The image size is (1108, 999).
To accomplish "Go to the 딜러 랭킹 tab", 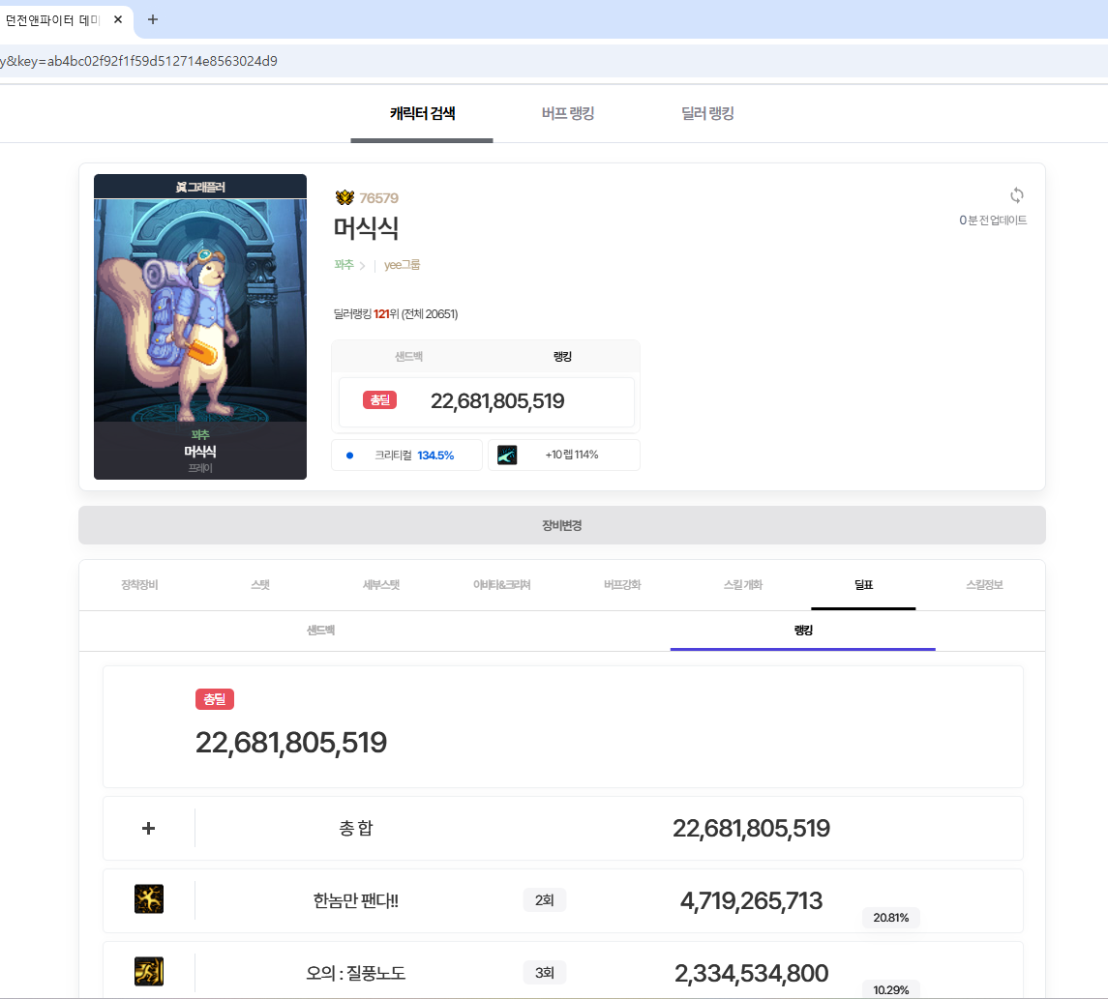I will [707, 114].
